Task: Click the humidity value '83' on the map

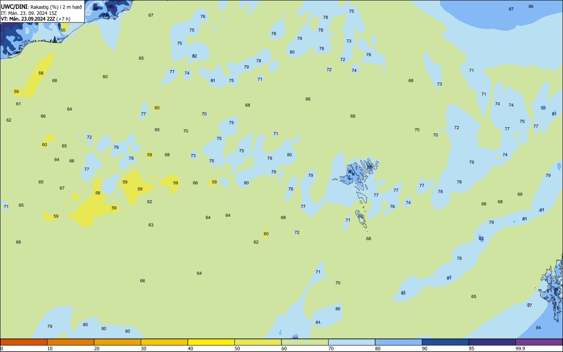Action: coord(543,108)
